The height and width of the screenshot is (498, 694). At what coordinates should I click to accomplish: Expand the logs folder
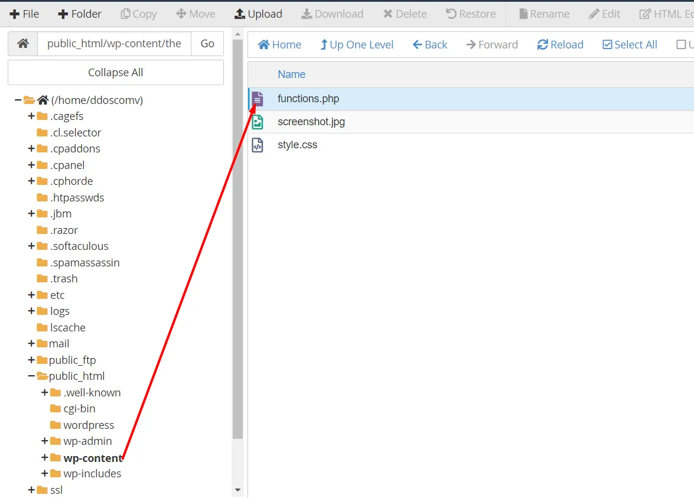[31, 311]
